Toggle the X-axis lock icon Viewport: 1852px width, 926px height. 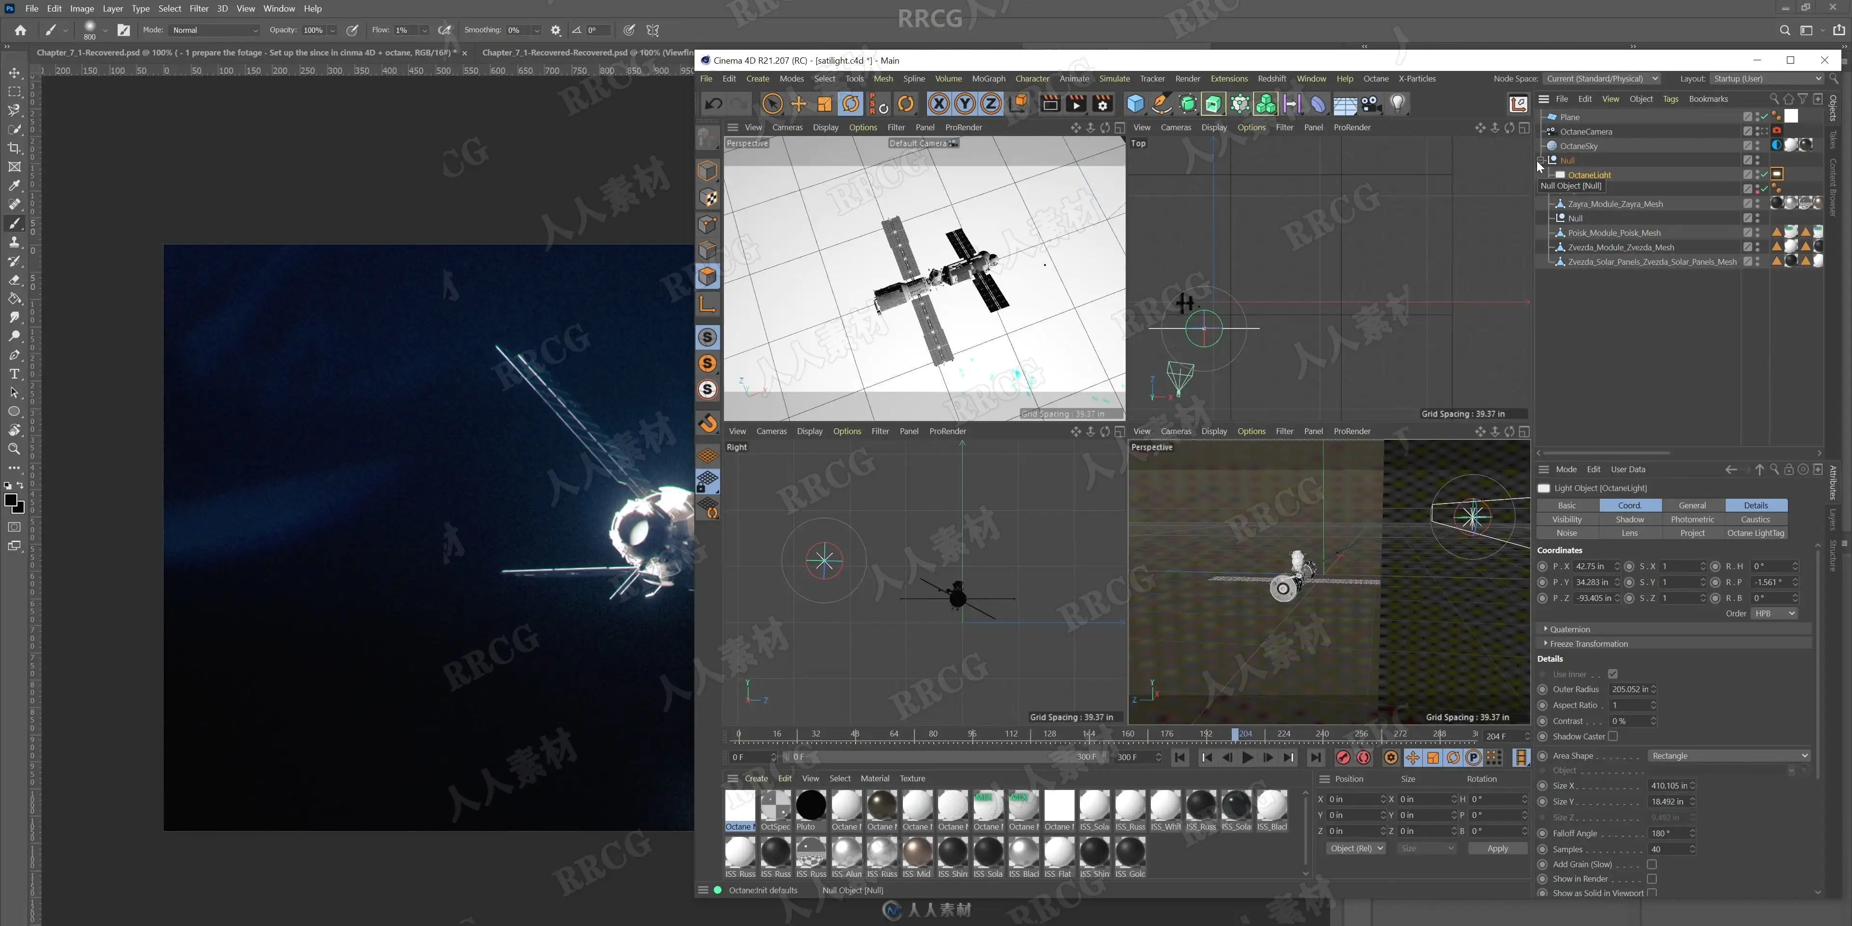938,104
